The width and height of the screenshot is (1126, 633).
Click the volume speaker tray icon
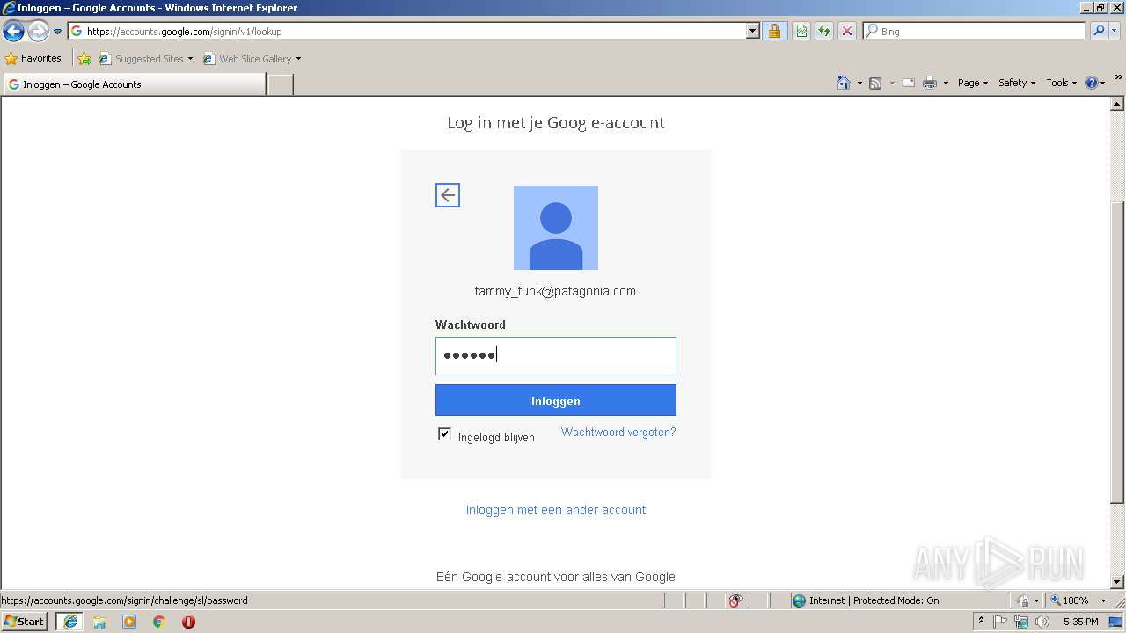point(1042,622)
